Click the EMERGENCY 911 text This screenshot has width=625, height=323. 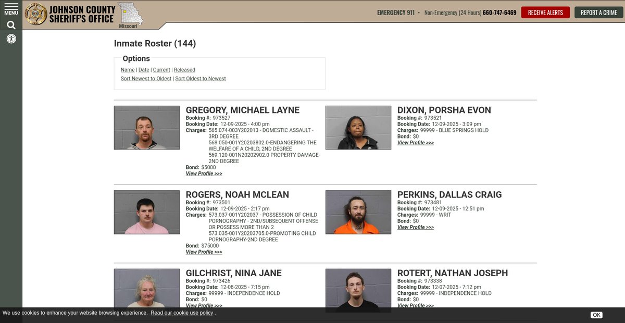click(x=396, y=13)
